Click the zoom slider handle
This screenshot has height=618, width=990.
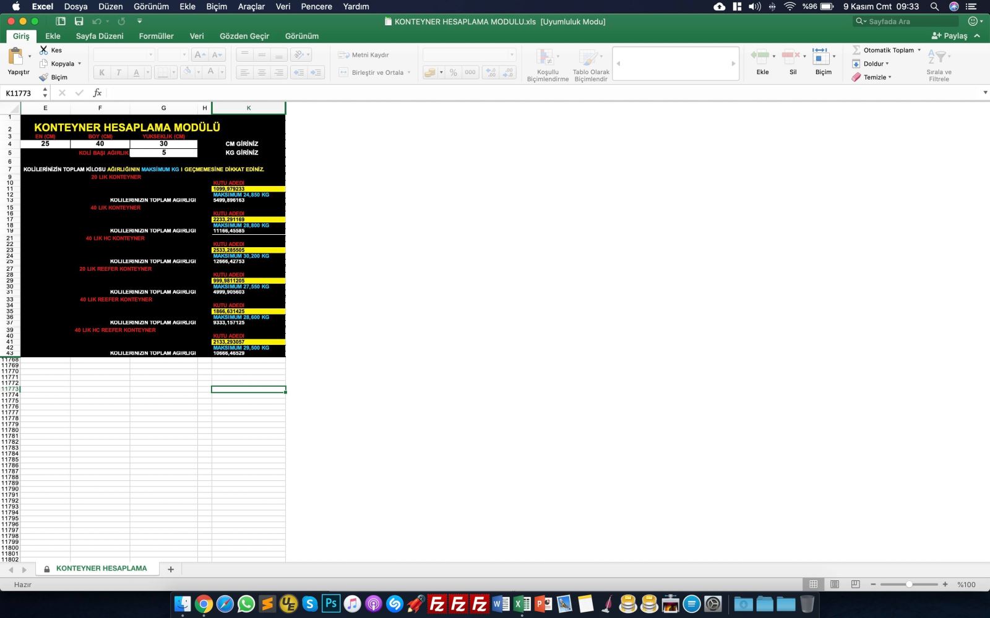pos(909,585)
